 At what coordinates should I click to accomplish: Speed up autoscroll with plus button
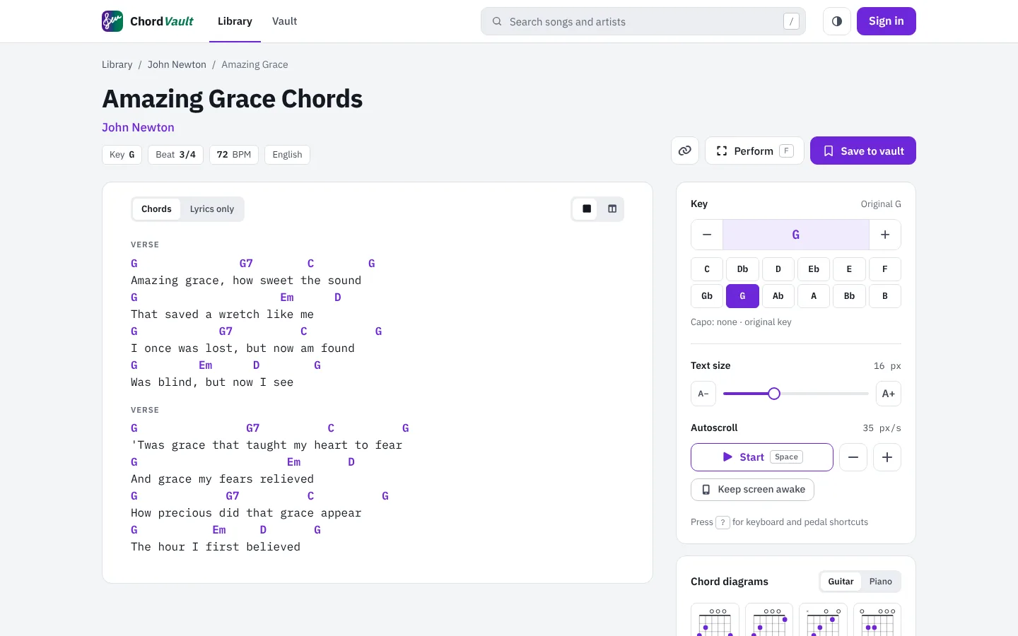(x=887, y=457)
